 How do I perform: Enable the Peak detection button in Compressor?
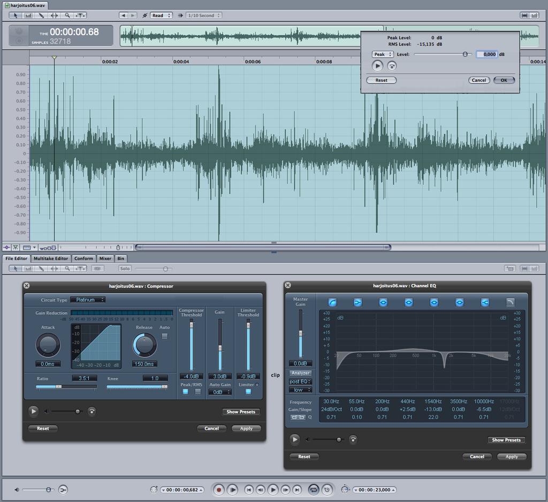coord(186,392)
